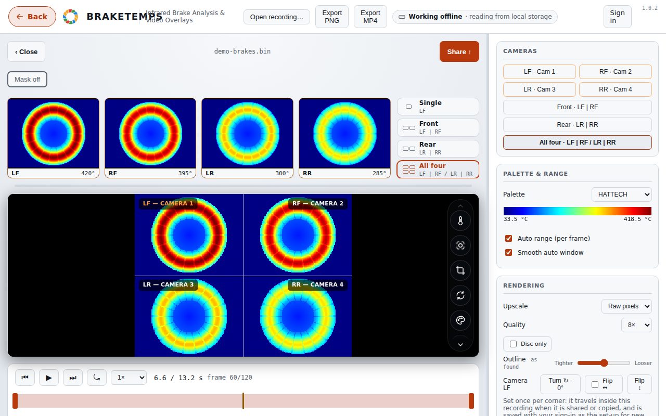
Task: Choose Single LF layout
Action: click(438, 107)
